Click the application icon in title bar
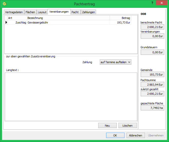169x142 pixels. [x=4, y=4]
